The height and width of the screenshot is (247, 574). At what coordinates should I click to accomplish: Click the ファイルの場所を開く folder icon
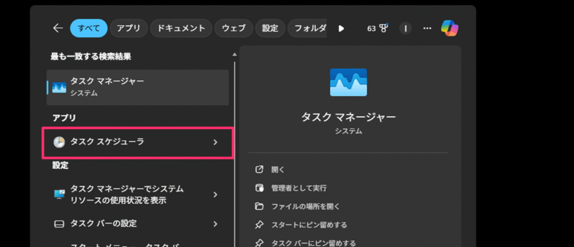(259, 206)
